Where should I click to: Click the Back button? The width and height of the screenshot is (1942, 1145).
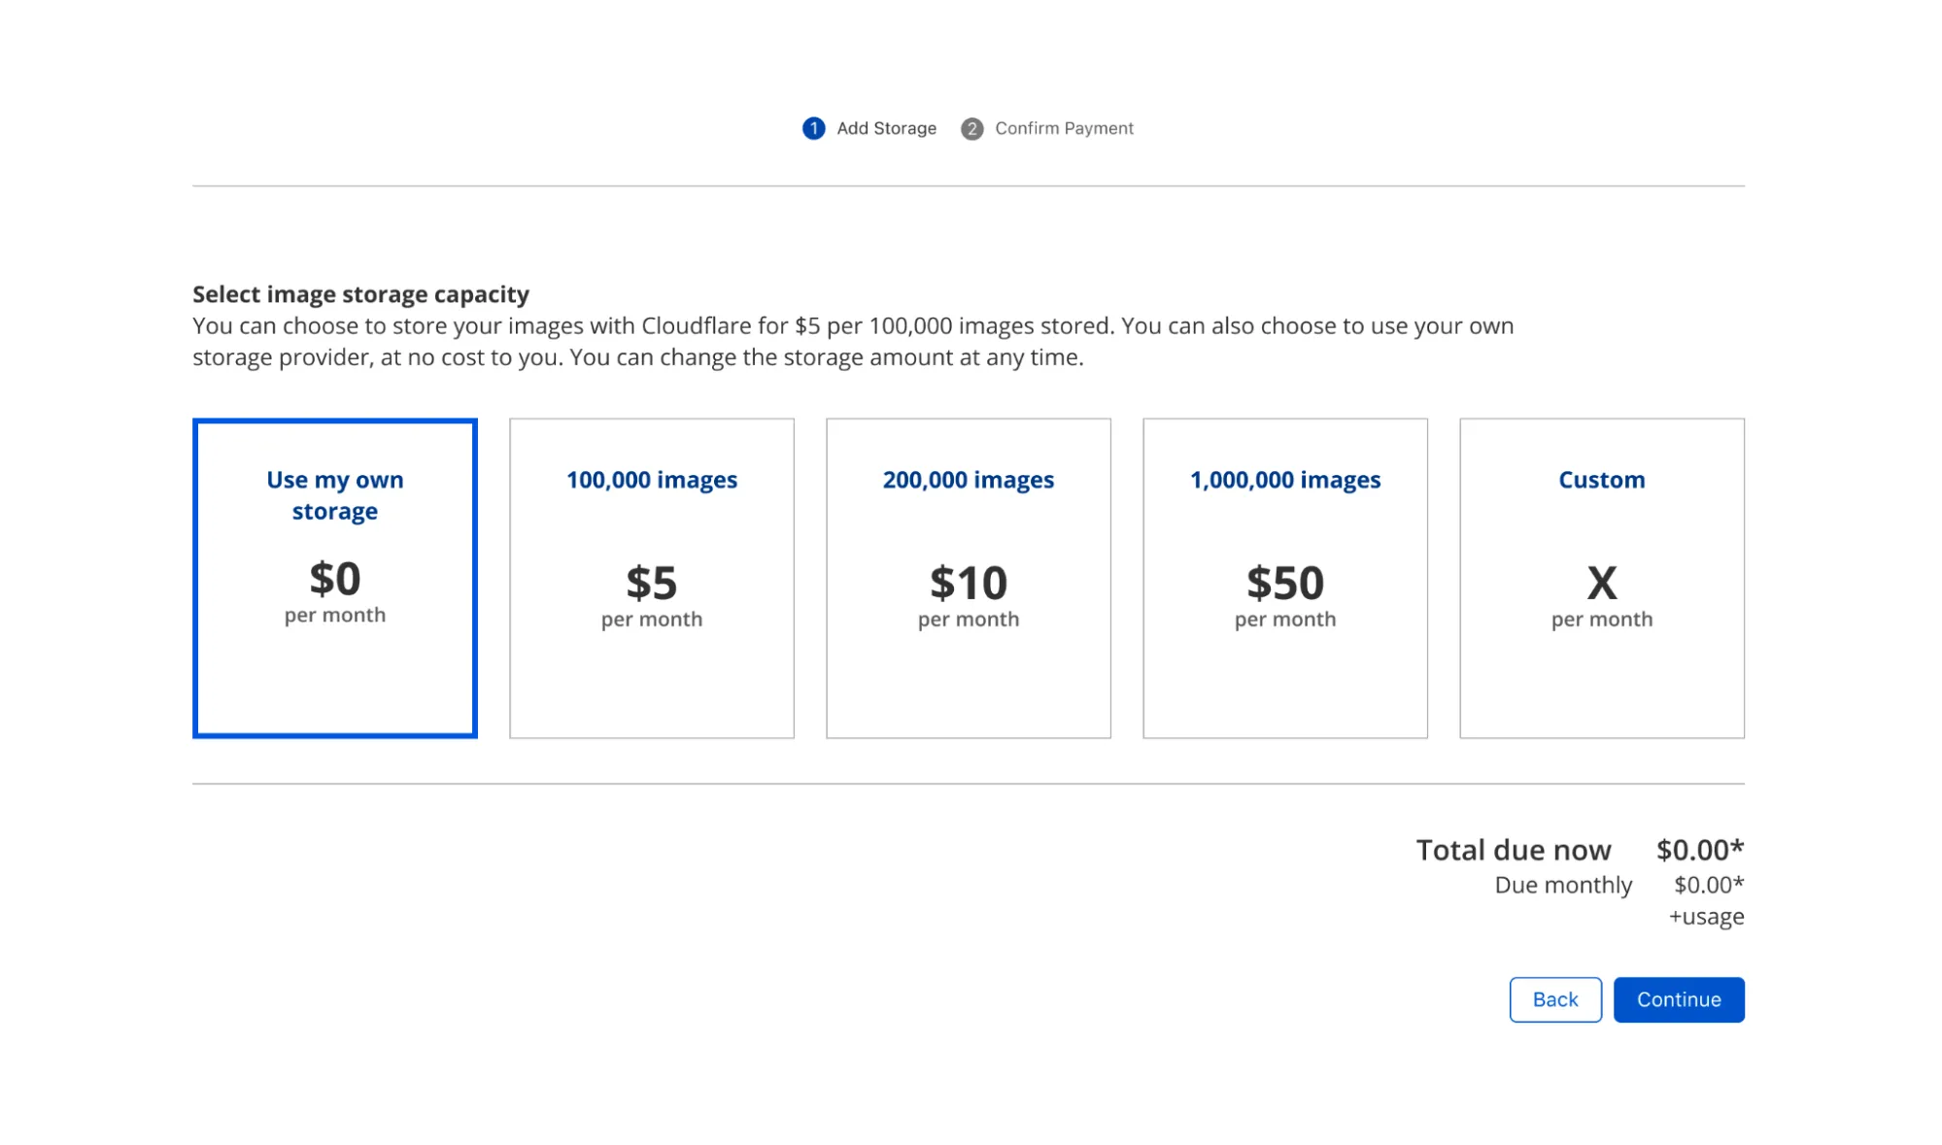1554,999
